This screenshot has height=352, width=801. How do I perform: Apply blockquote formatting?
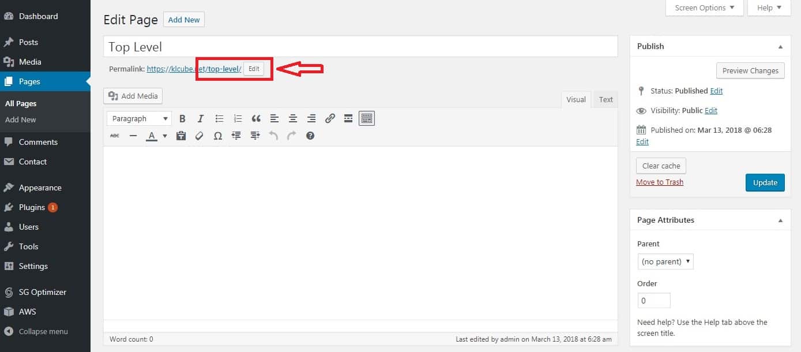(256, 118)
